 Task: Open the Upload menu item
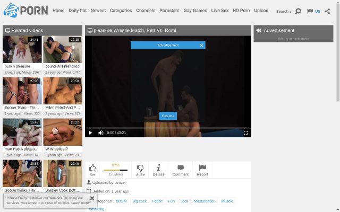point(261,11)
